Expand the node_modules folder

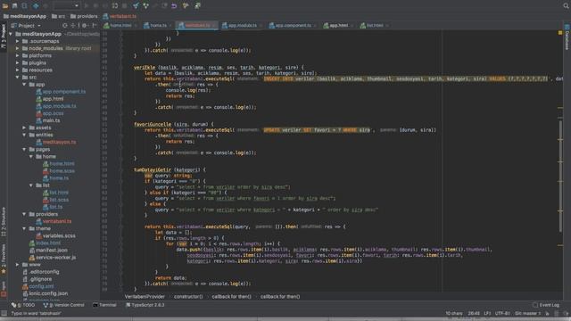pos(18,48)
